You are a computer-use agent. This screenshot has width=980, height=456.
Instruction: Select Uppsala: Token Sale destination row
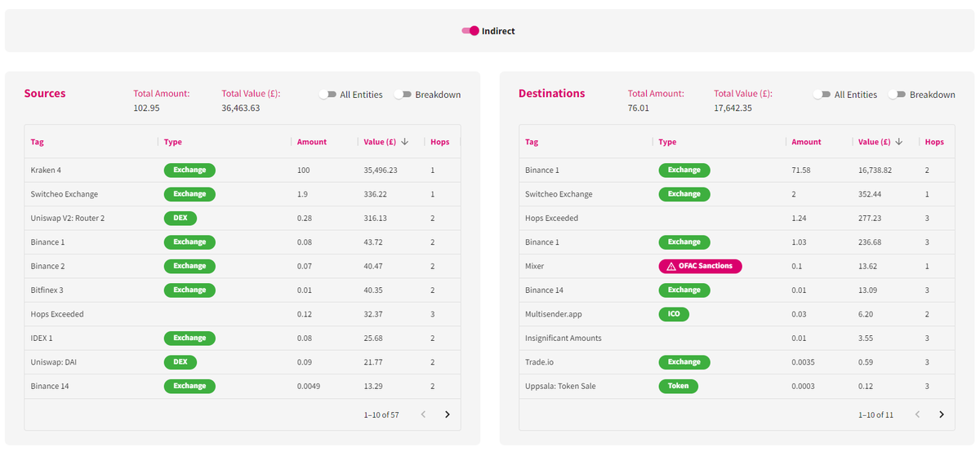pyautogui.click(x=737, y=386)
